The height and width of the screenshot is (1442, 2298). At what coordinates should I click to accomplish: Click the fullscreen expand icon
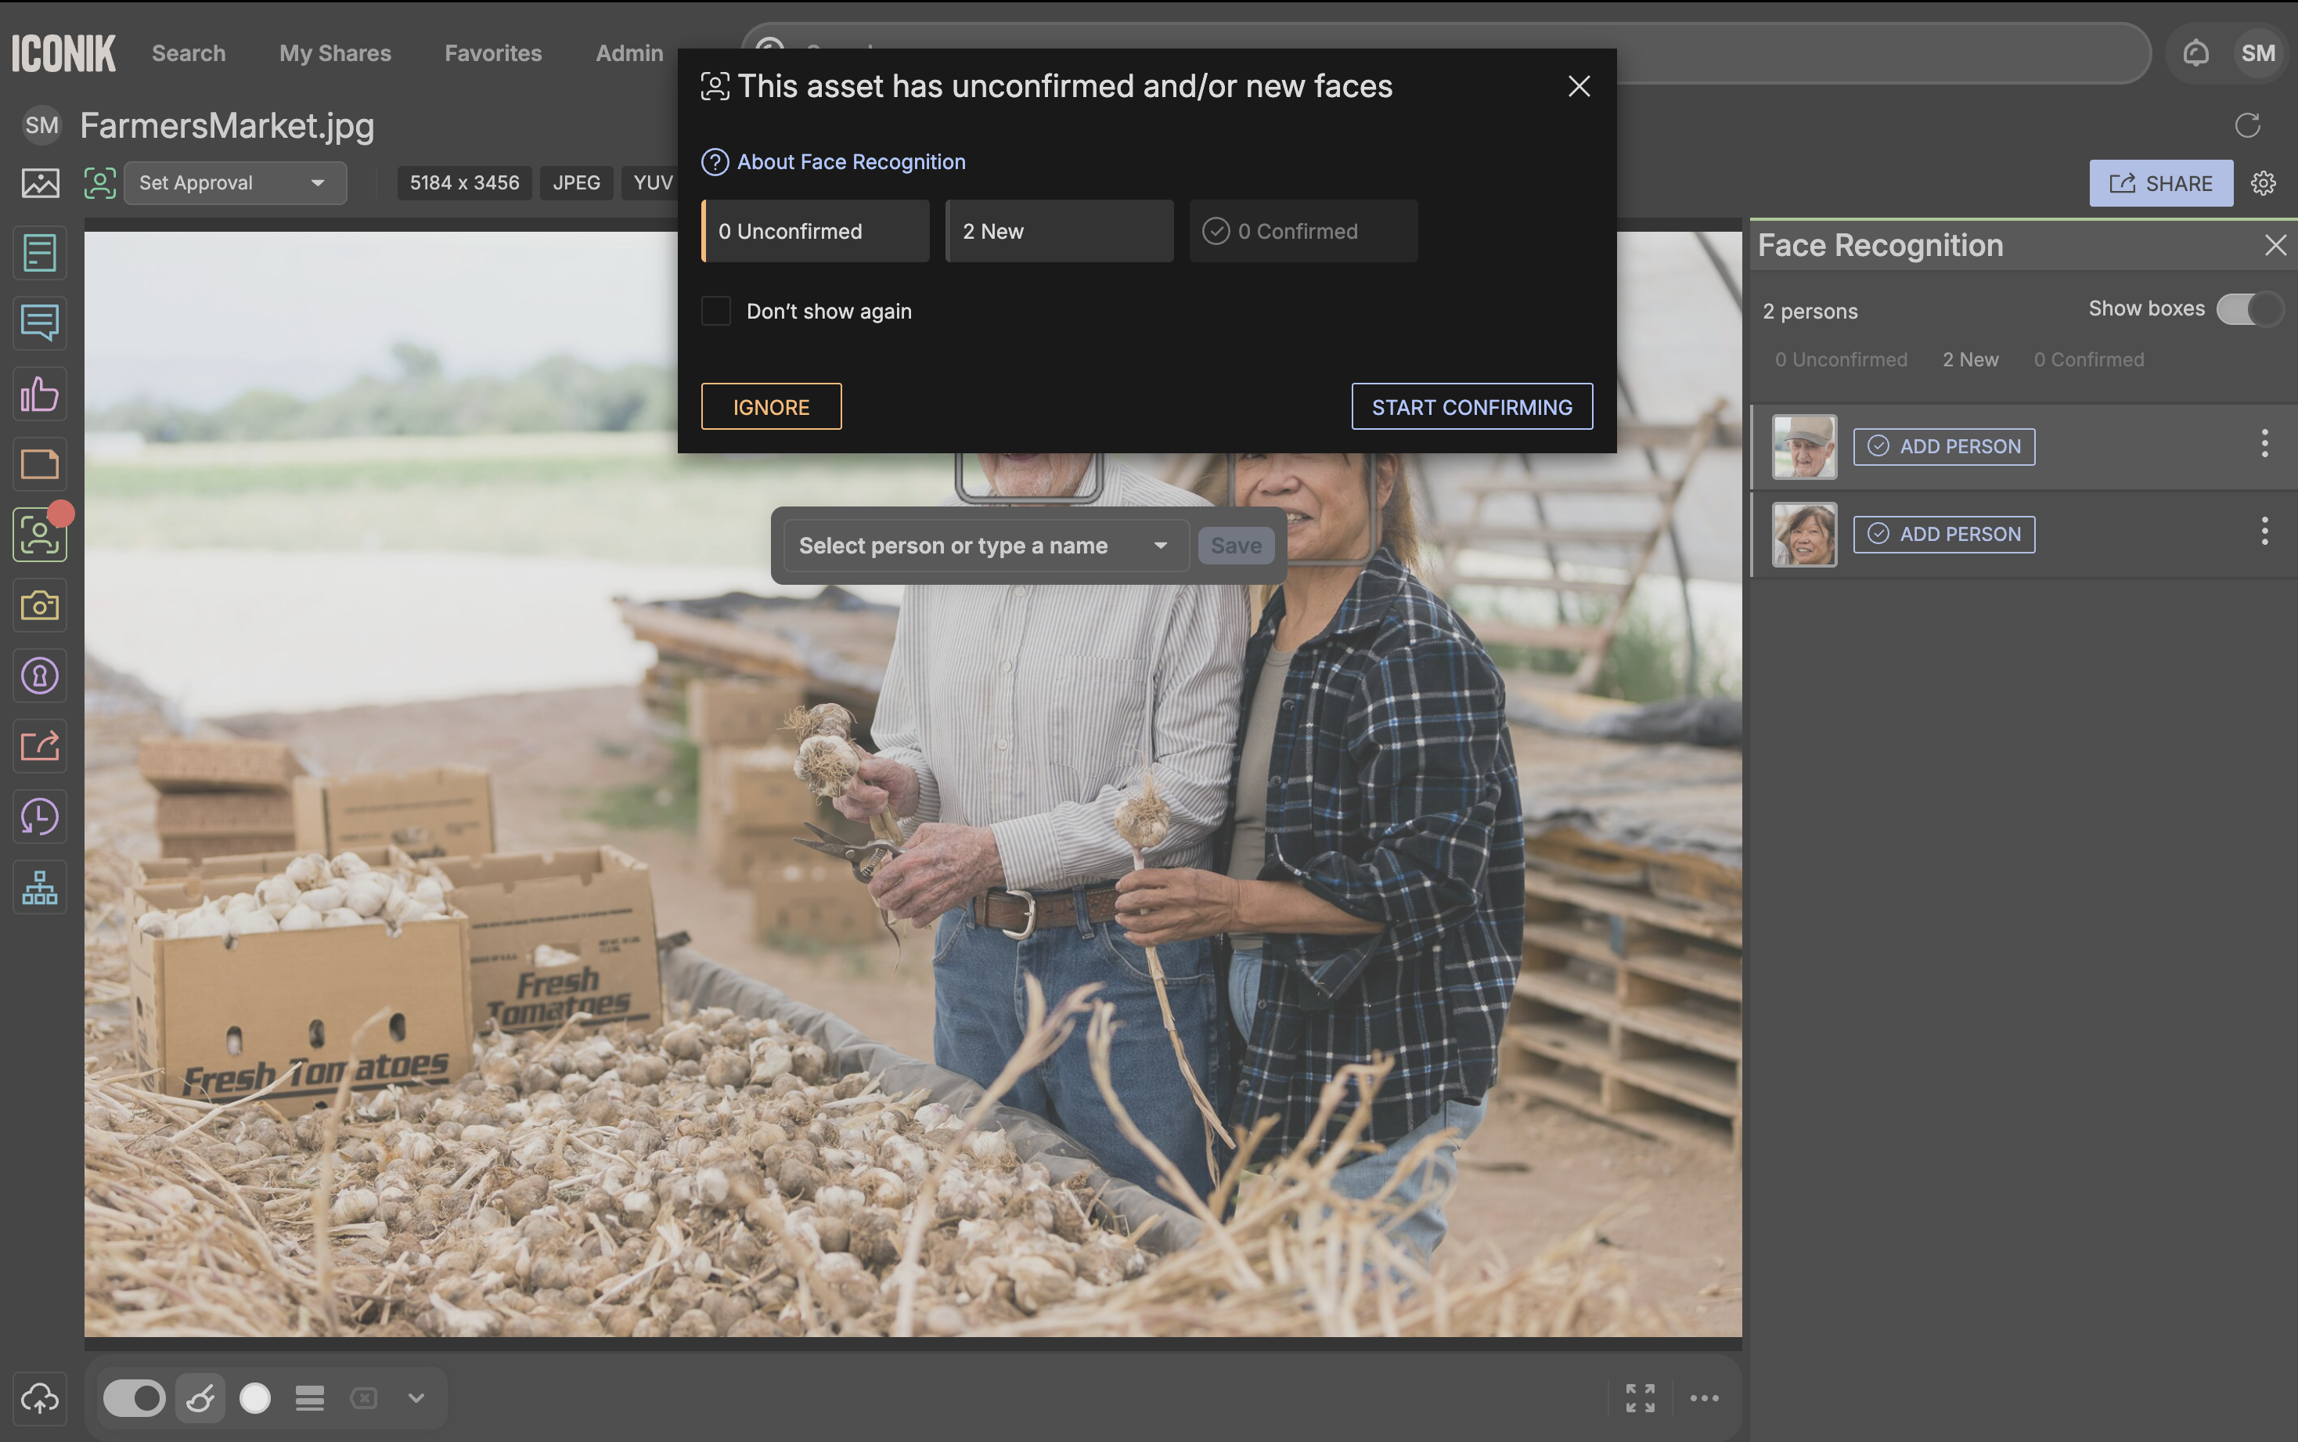(x=1640, y=1398)
